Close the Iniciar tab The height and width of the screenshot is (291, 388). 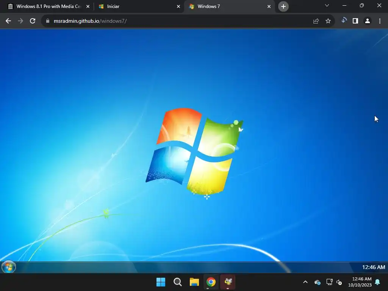[x=178, y=6]
